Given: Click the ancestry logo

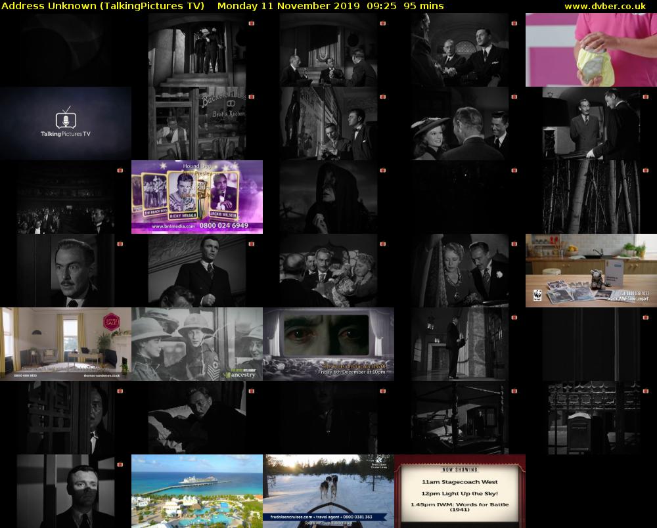Looking at the screenshot, I should click(240, 375).
